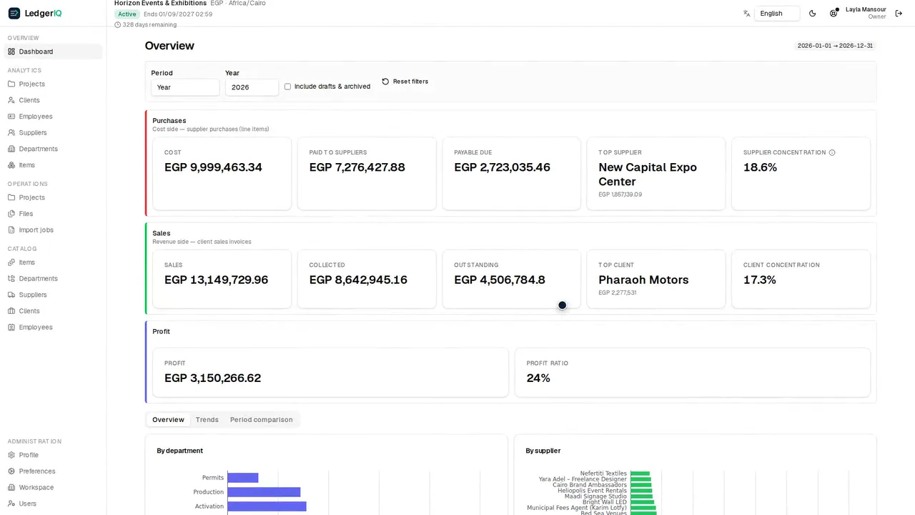Open Projects under the Operations section
Viewport: 915px width, 515px height.
coord(53,197)
